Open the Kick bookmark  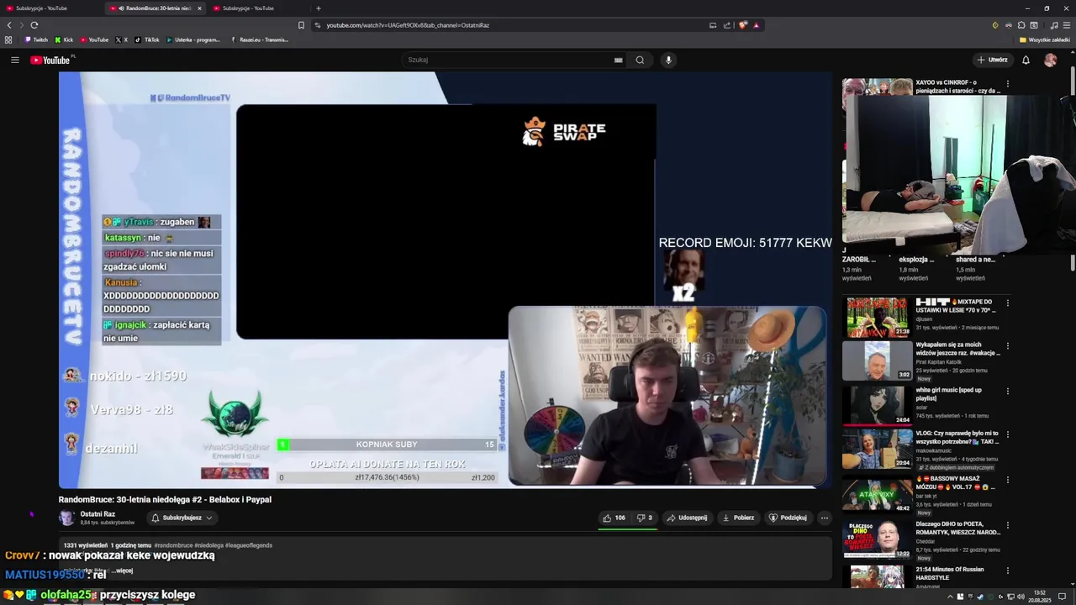click(x=65, y=39)
